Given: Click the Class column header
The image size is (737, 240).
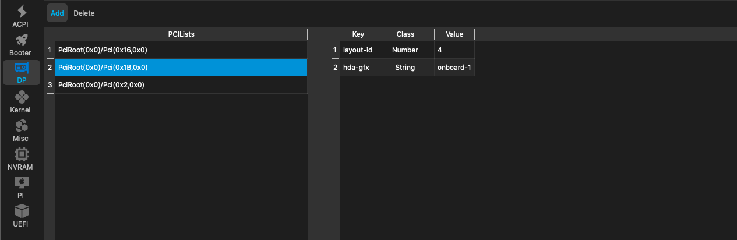Looking at the screenshot, I should pyautogui.click(x=405, y=34).
